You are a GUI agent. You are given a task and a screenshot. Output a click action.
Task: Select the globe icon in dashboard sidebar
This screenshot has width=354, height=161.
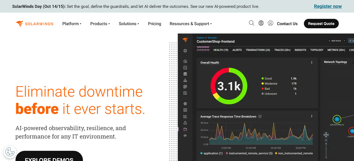tap(185, 51)
